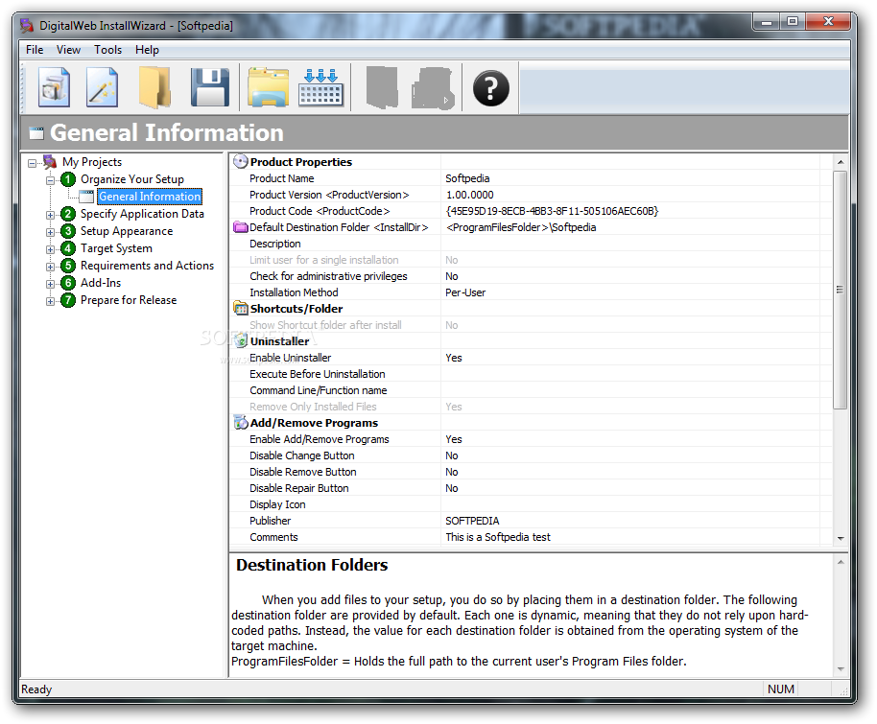Image resolution: width=877 pixels, height=724 pixels.
Task: Click the build icon with blue down arrows
Action: 320,87
